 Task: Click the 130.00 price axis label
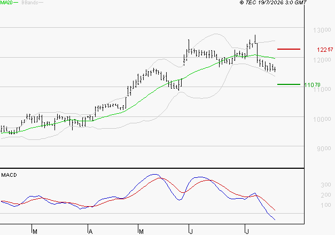(322, 30)
